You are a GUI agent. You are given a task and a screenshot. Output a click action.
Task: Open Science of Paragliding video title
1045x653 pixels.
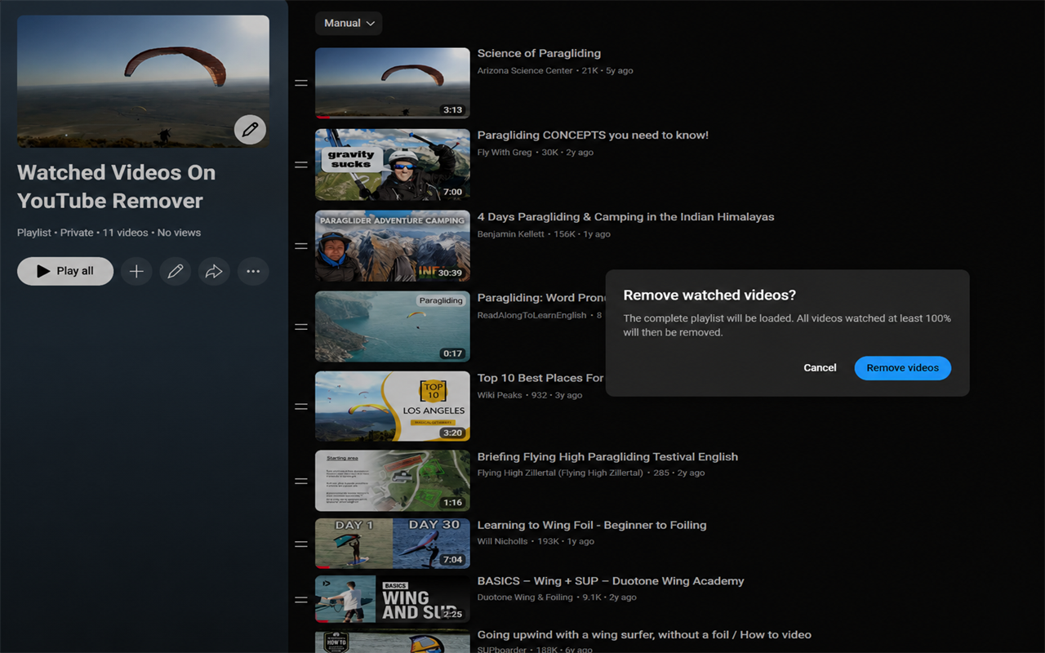pyautogui.click(x=539, y=54)
